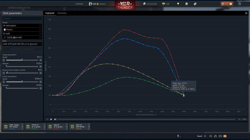Click the lightbulb icon in top bar
The image size is (250, 140).
coord(178,4)
